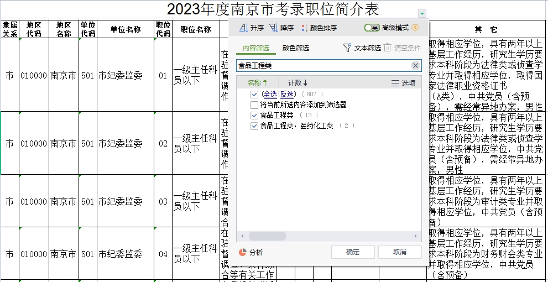548x282 pixels.
Task: Sort list by 计数
Action: point(298,83)
